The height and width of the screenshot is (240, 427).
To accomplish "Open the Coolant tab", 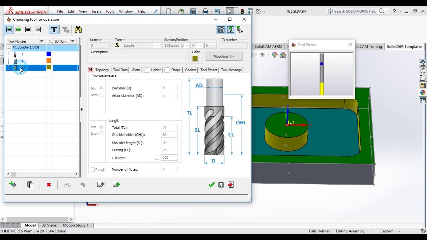I will [x=191, y=70].
